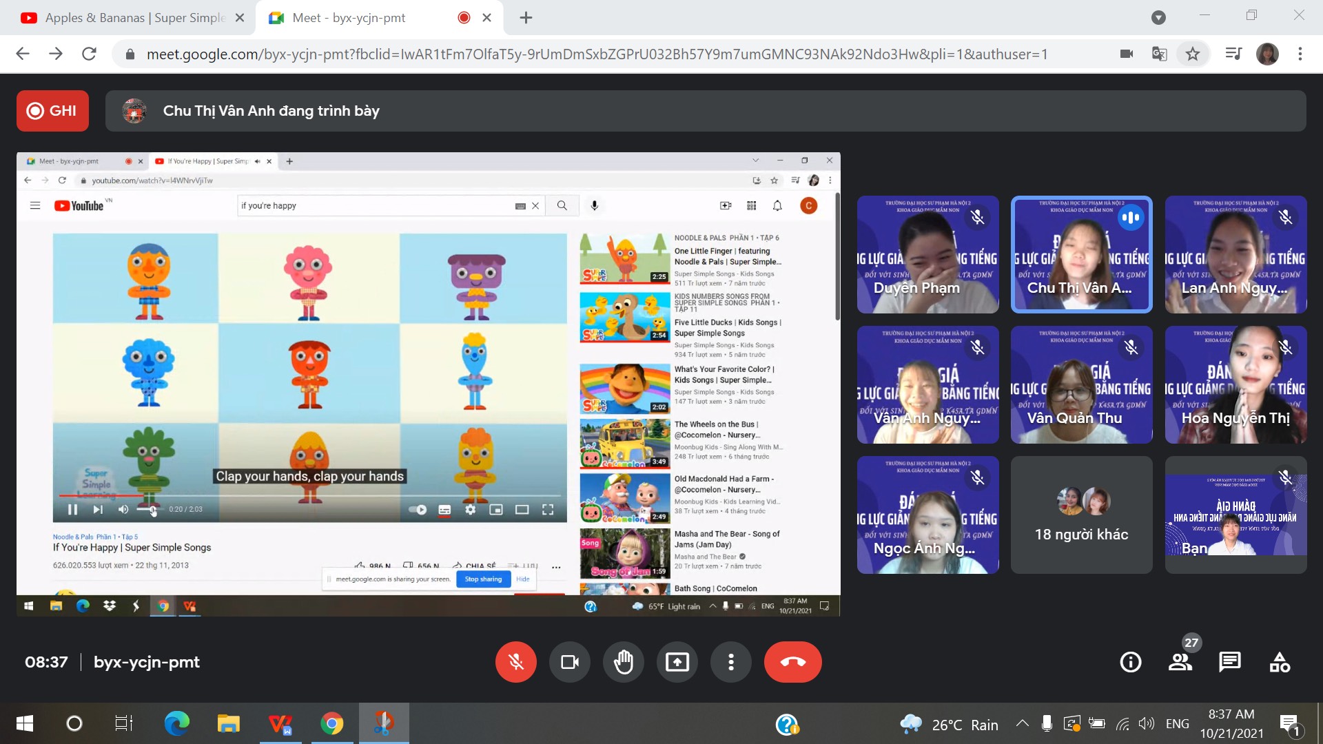
Task: Open a new browser tab
Action: tap(526, 18)
